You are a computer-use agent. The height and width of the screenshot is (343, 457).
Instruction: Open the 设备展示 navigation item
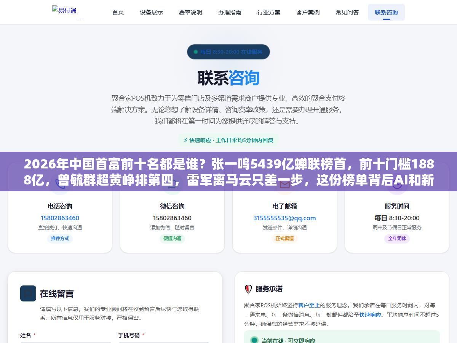coord(151,12)
